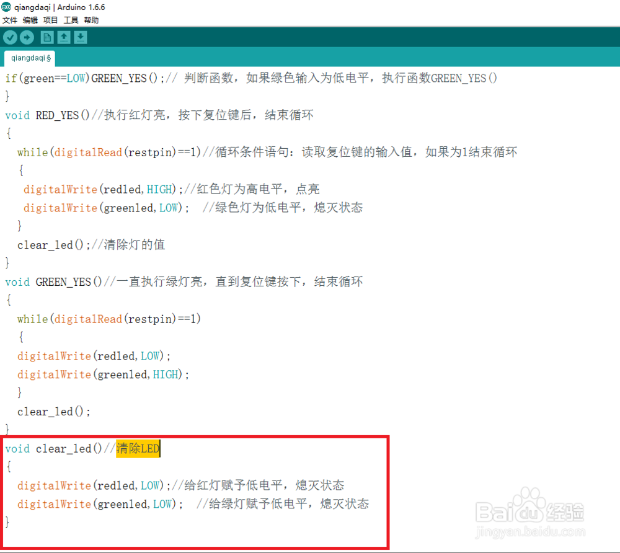The height and width of the screenshot is (553, 620).
Task: Save the current sketch
Action: (x=81, y=37)
